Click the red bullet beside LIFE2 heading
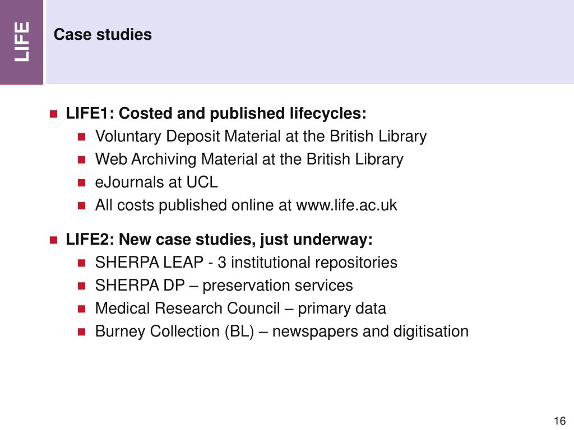574x430 pixels. pos(54,240)
